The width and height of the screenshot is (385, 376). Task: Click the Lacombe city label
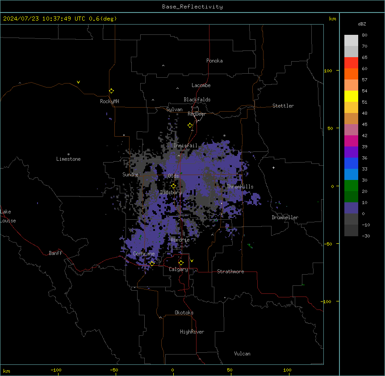click(201, 85)
